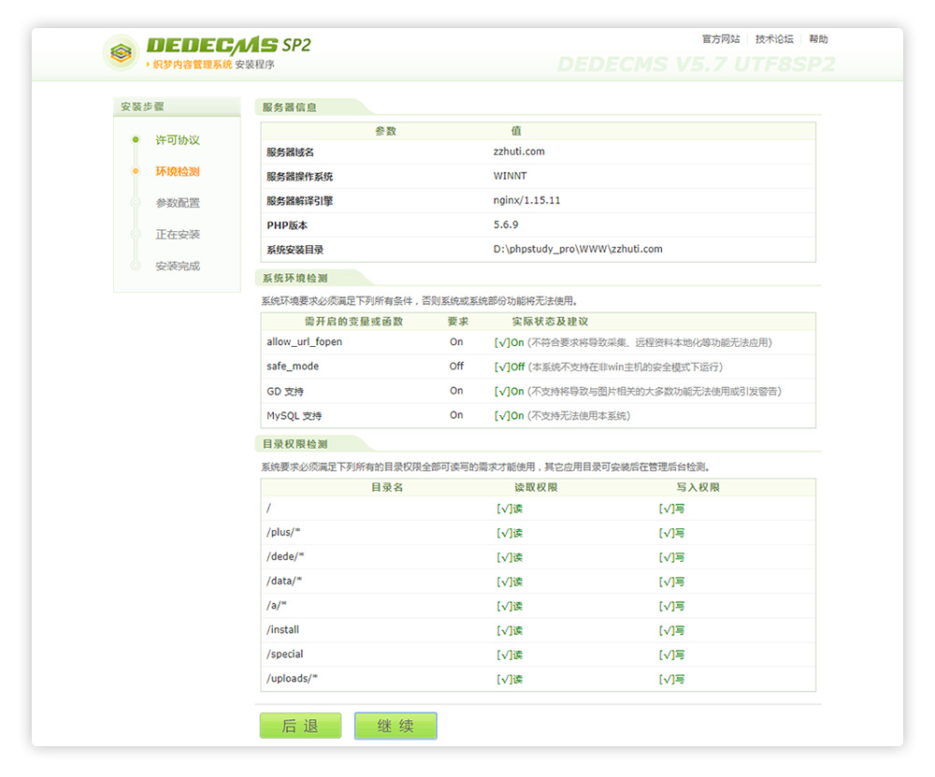Click the /plus/* directory name
This screenshot has height=777, width=935.
click(283, 532)
